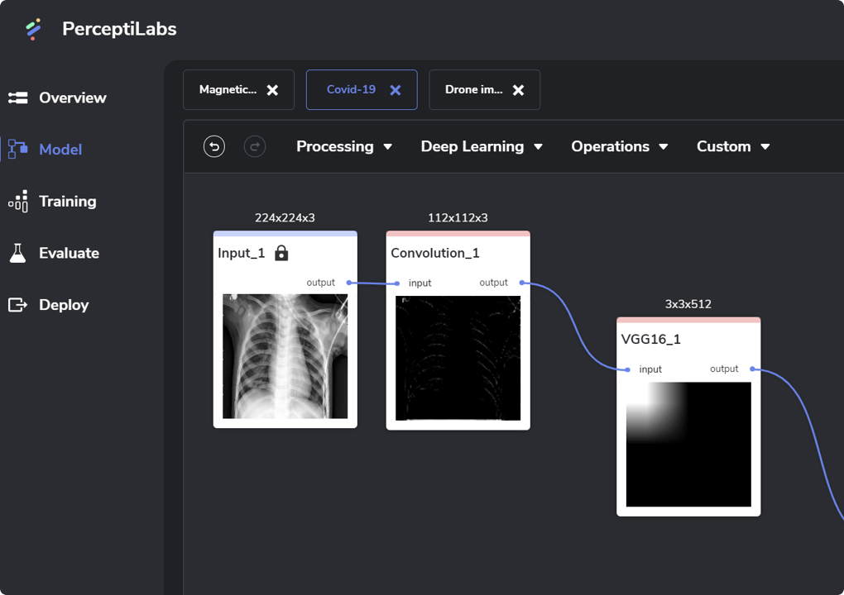Click the 224x224x3 dimension label

click(x=285, y=217)
